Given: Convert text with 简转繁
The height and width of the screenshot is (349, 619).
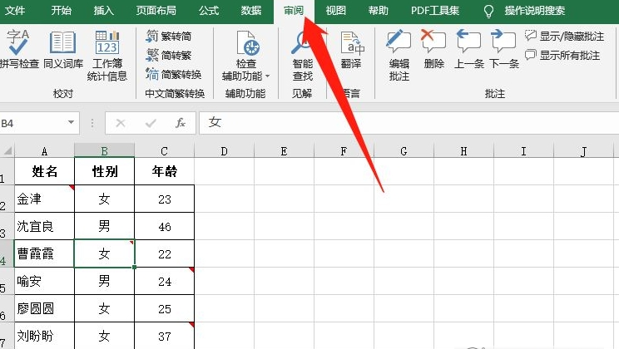Looking at the screenshot, I should [169, 55].
